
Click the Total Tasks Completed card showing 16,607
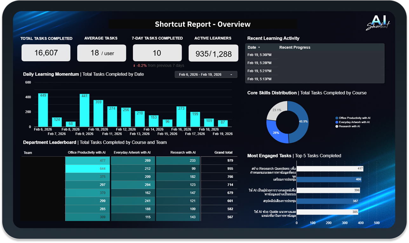pos(46,53)
